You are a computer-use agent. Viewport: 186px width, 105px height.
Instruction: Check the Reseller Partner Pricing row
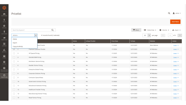point(14,65)
